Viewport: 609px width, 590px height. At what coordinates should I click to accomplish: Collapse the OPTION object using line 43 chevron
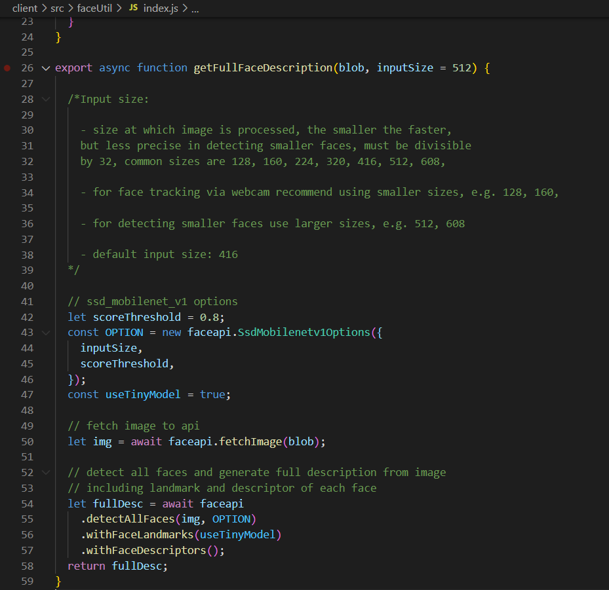[x=45, y=332]
